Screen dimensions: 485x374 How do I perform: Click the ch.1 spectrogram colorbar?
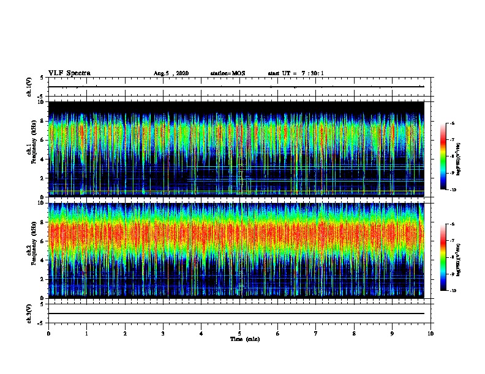tap(443, 156)
